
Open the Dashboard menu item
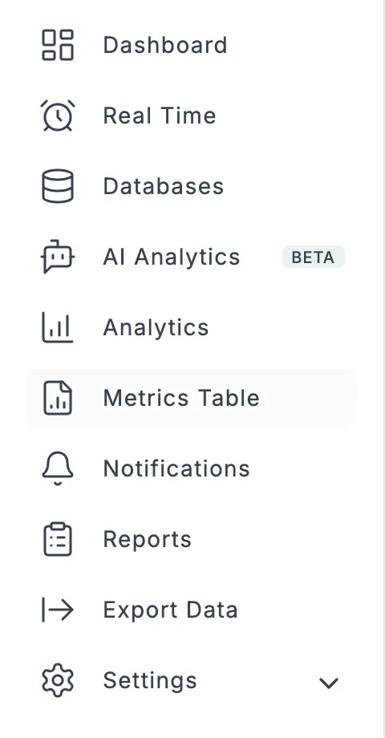(165, 45)
